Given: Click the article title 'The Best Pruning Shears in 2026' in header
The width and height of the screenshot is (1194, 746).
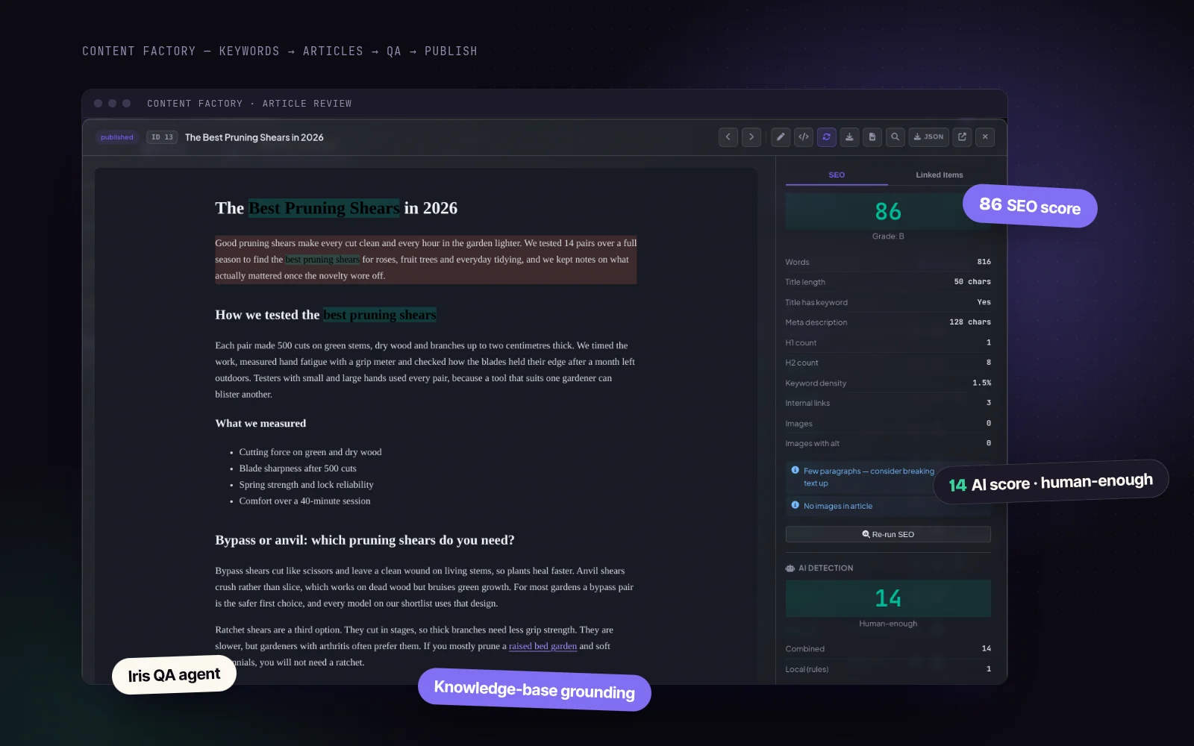Looking at the screenshot, I should [254, 137].
